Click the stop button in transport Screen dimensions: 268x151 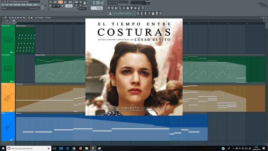click(x=58, y=6)
